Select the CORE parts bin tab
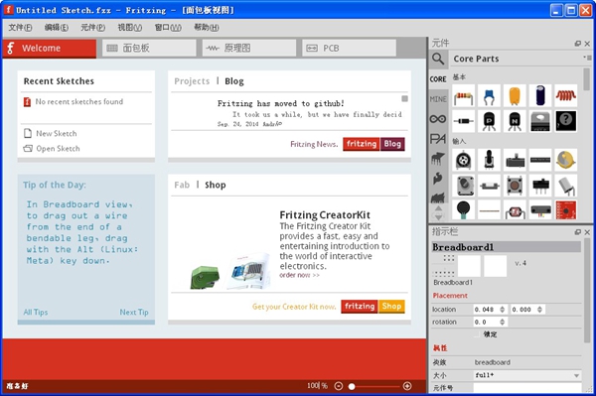 coord(438,79)
